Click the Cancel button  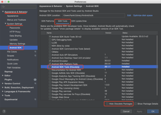(x=126, y=111)
